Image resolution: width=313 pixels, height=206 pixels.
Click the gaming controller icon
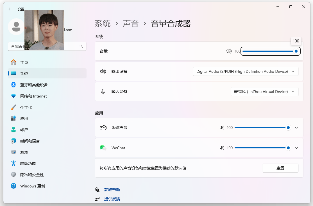point(13,152)
